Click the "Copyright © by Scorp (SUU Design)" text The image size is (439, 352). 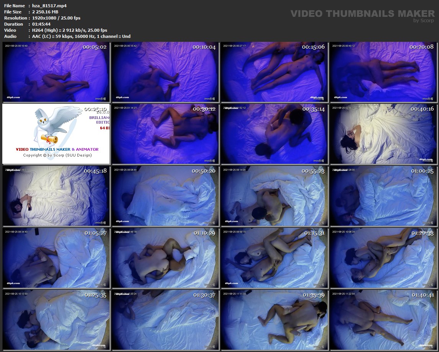(x=57, y=155)
